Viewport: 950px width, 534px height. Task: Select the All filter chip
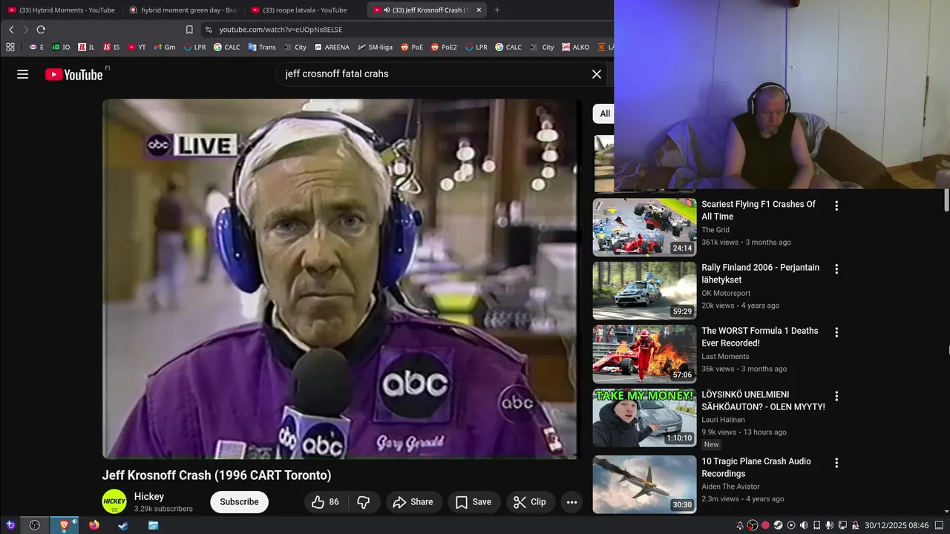coord(605,113)
